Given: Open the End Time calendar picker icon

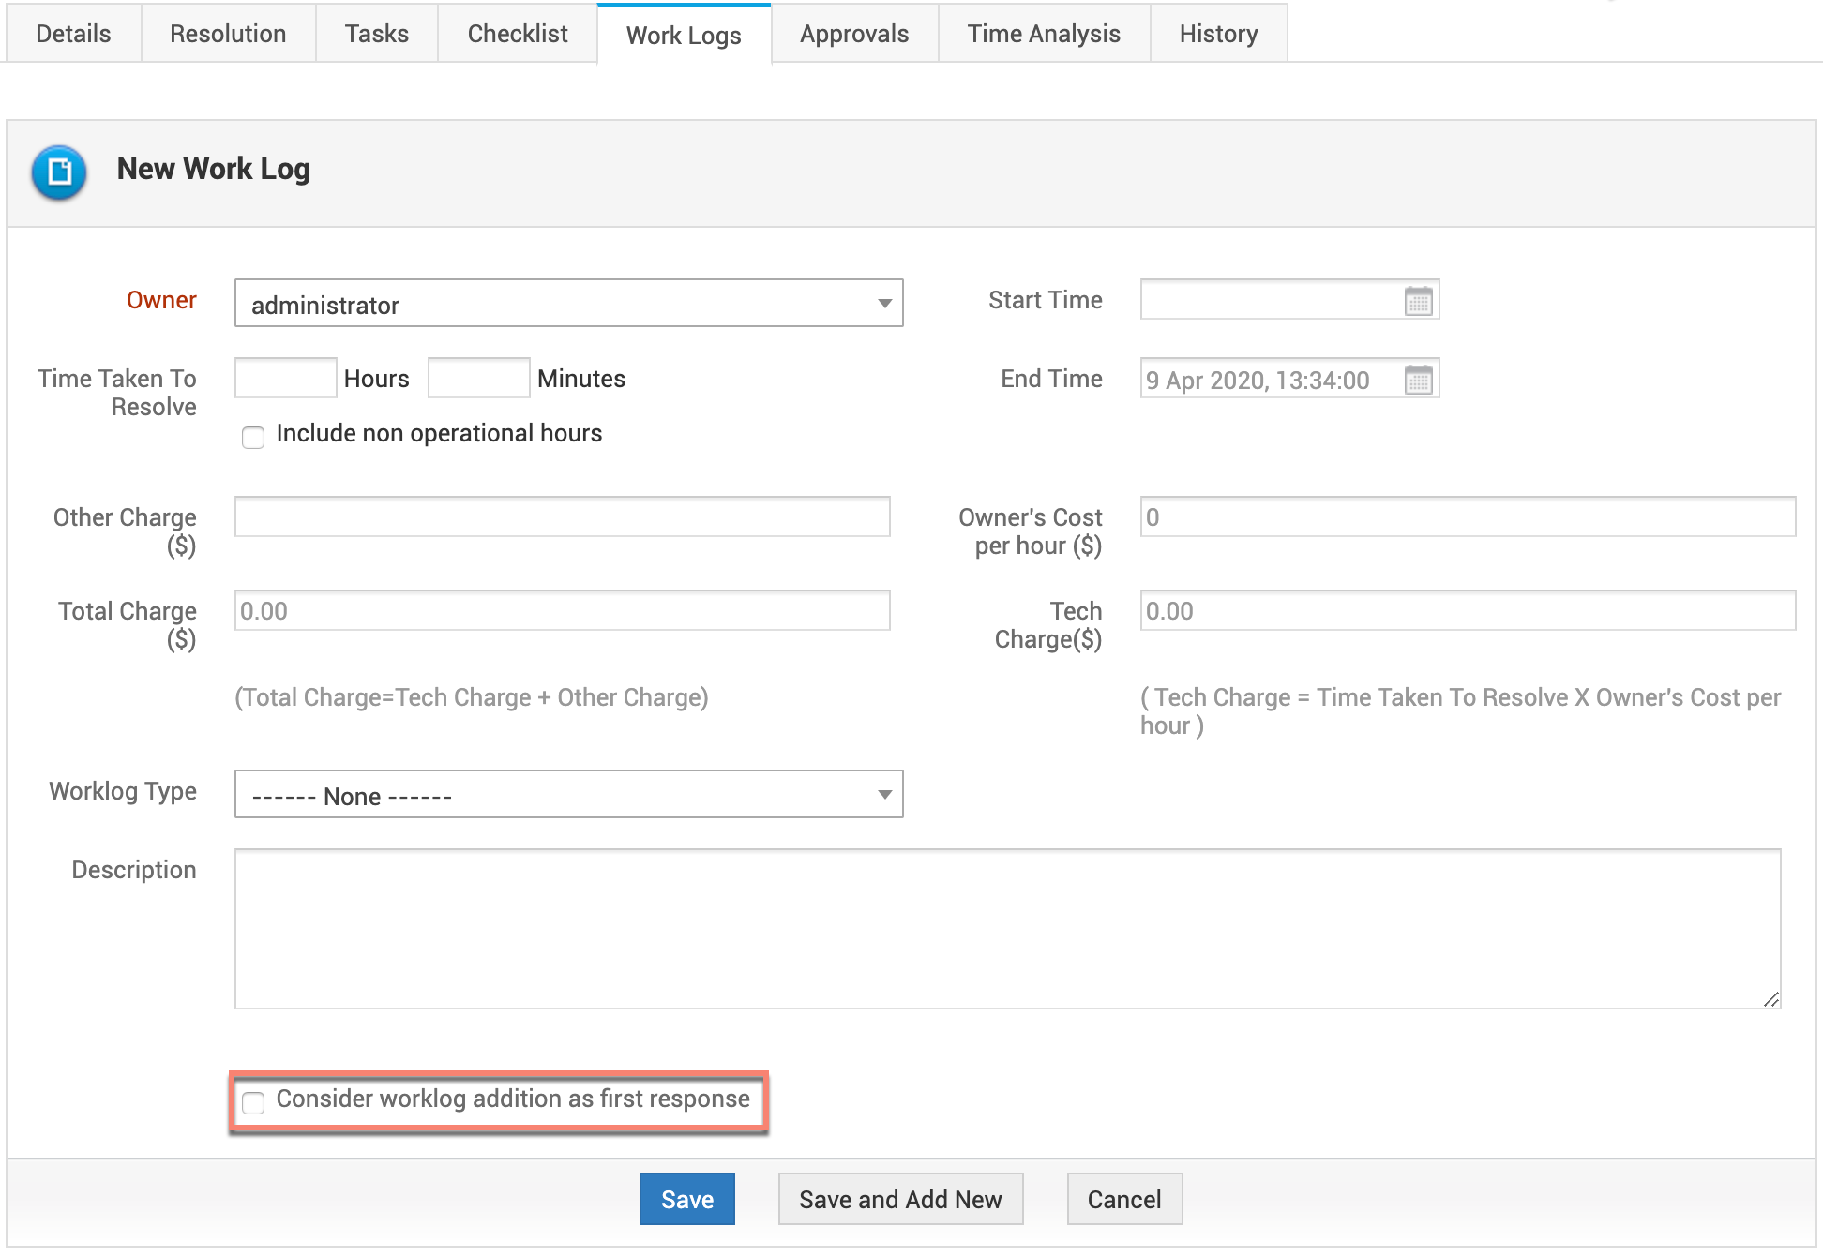Looking at the screenshot, I should pos(1418,380).
